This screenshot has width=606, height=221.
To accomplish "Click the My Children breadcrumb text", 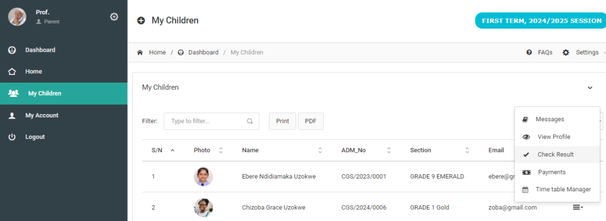I will coord(247,52).
